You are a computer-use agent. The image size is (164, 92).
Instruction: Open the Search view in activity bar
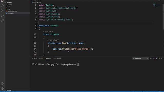[x=2, y=5]
